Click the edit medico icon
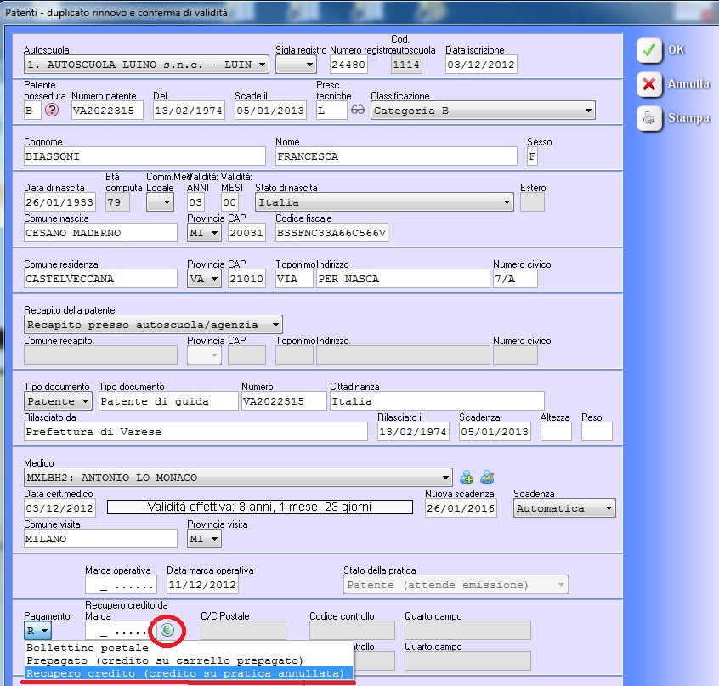719x686 pixels. tap(487, 477)
